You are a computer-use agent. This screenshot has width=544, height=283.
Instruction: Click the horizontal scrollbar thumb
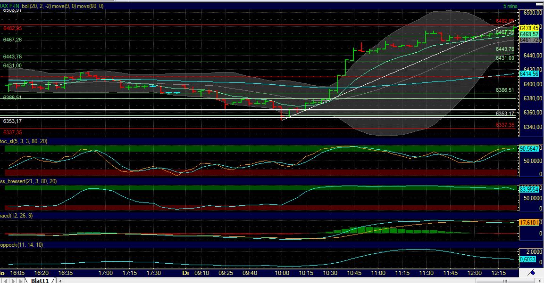505,280
